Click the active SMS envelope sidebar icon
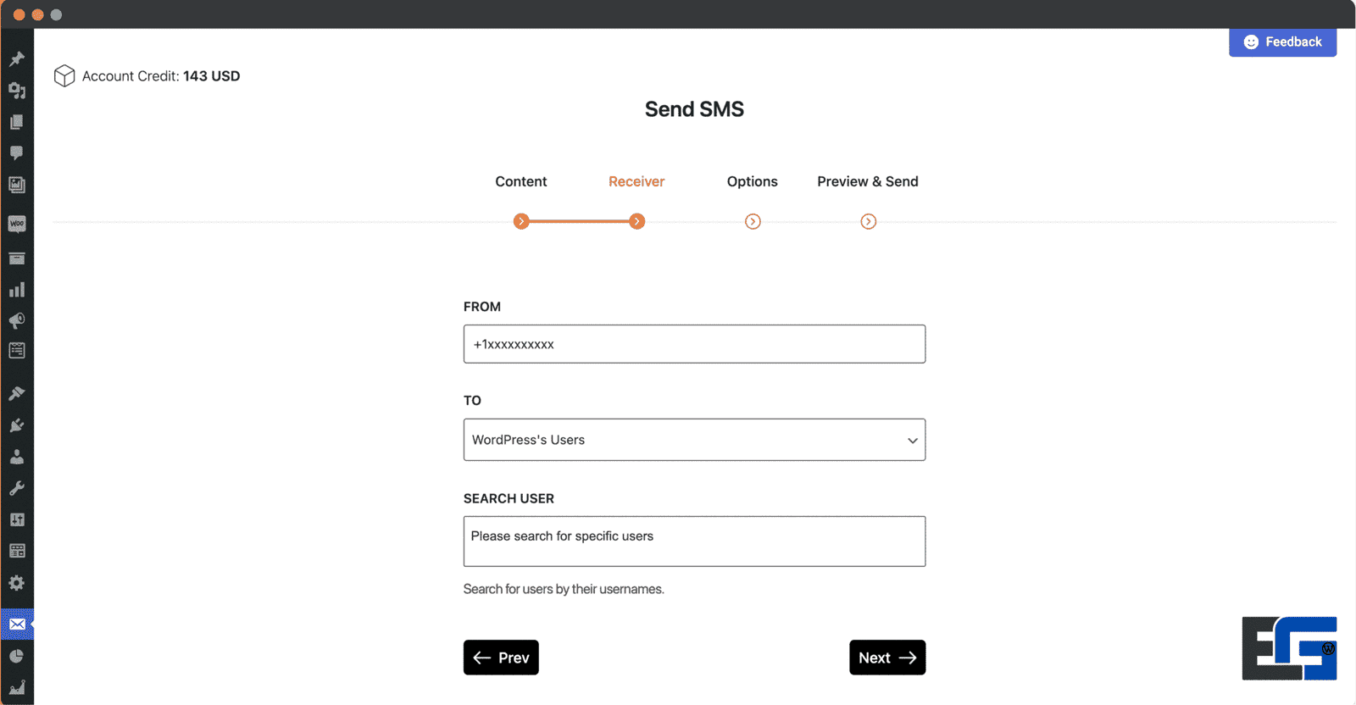The height and width of the screenshot is (705, 1356). [17, 625]
